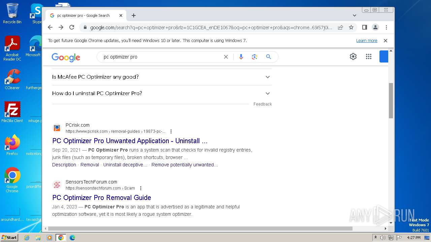Expand 'Is McAfee PC Optimizer any good?'
This screenshot has width=431, height=242.
tap(162, 77)
